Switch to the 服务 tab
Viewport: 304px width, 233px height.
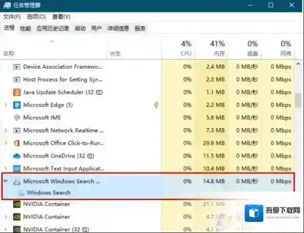(140, 29)
